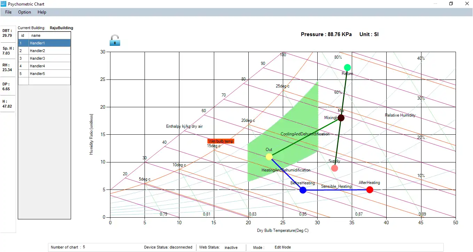Select the blue BeforeHeating node
This screenshot has height=252, width=473.
point(303,190)
